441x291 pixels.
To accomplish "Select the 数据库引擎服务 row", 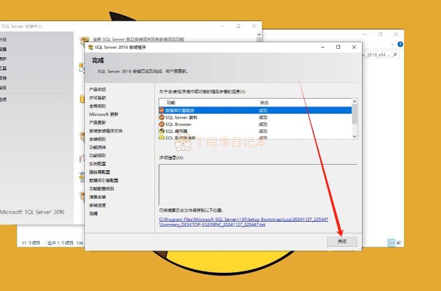I will [x=255, y=110].
